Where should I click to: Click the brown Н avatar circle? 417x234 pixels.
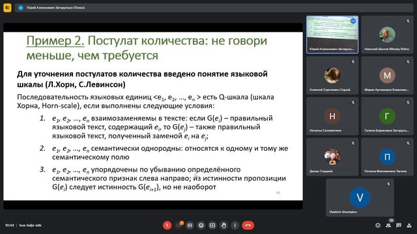332,116
